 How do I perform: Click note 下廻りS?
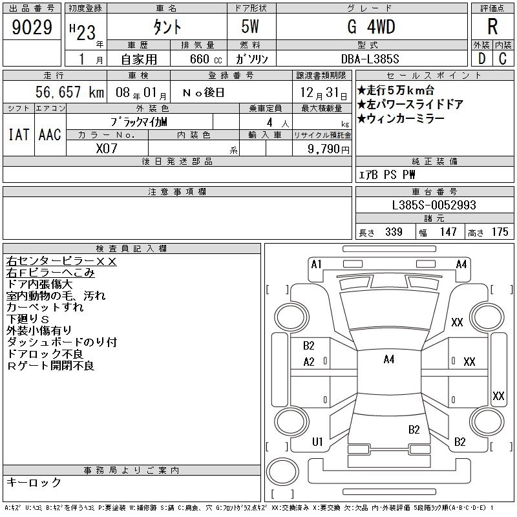(28, 319)
